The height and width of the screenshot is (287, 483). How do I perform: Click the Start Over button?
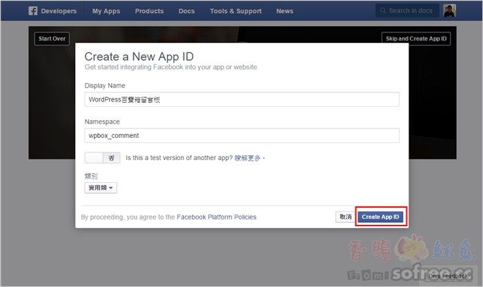coord(52,39)
